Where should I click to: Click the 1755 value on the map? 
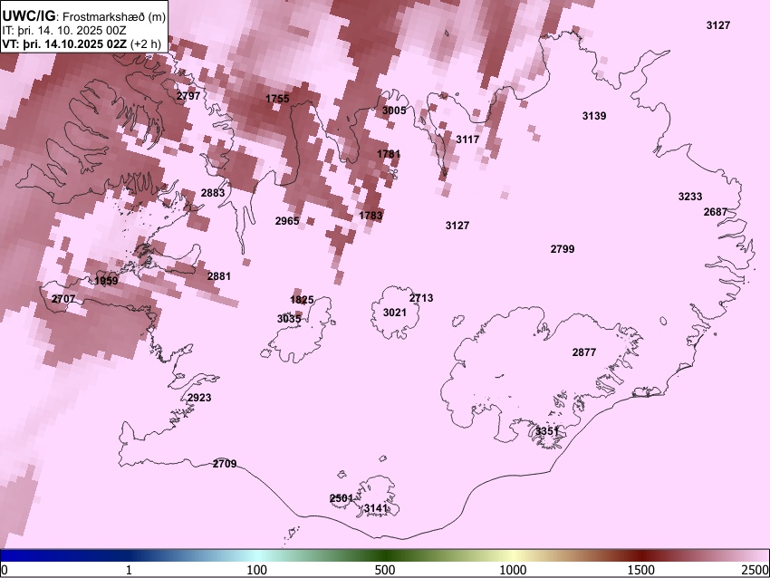click(x=277, y=99)
